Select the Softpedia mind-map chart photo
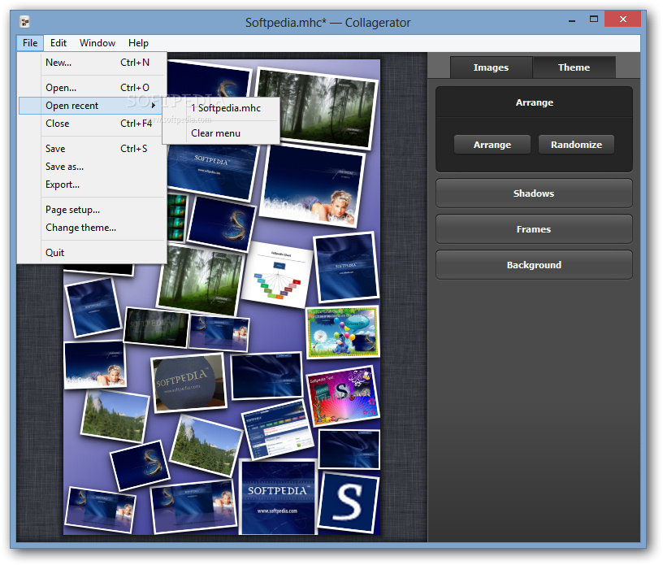This screenshot has height=565, width=663. pyautogui.click(x=277, y=275)
